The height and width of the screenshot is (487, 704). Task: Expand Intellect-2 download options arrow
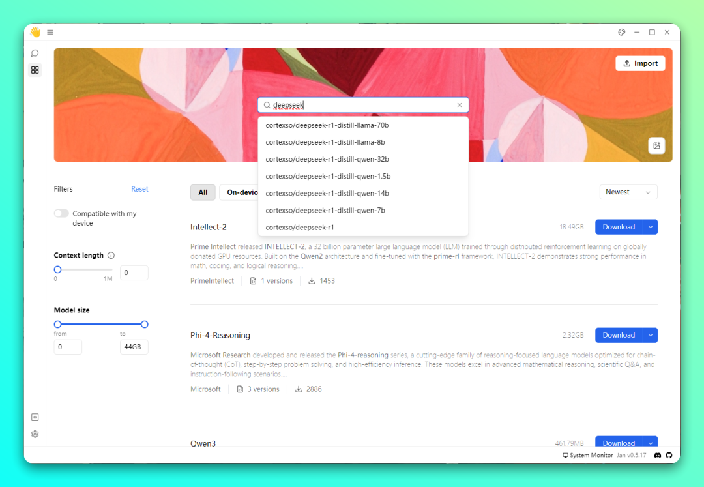(651, 227)
